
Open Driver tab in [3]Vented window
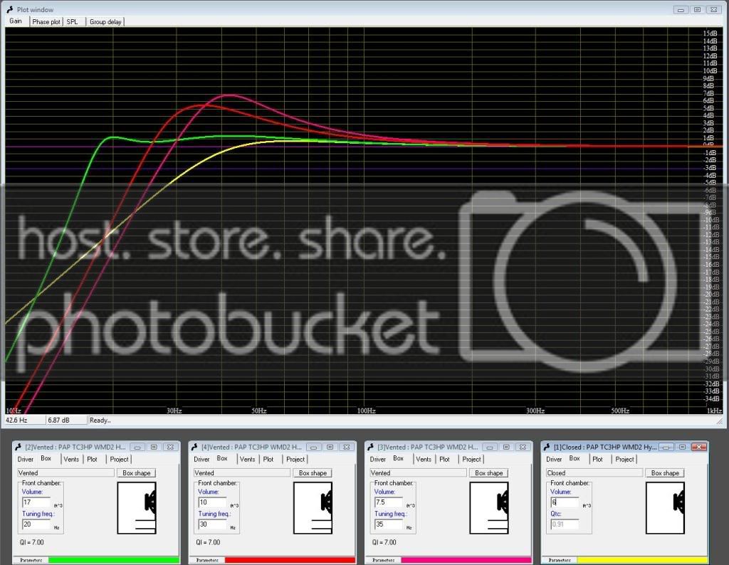378,459
